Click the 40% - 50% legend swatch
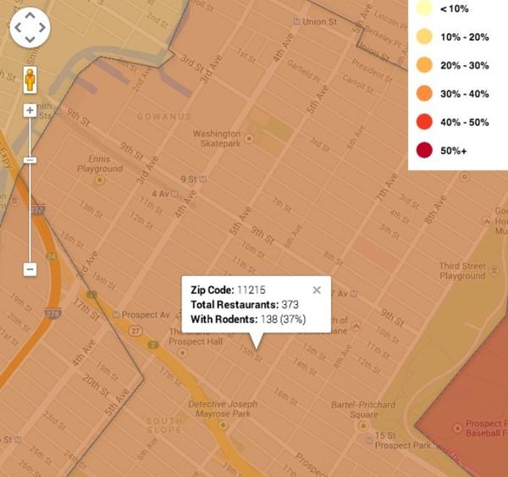 tap(424, 122)
